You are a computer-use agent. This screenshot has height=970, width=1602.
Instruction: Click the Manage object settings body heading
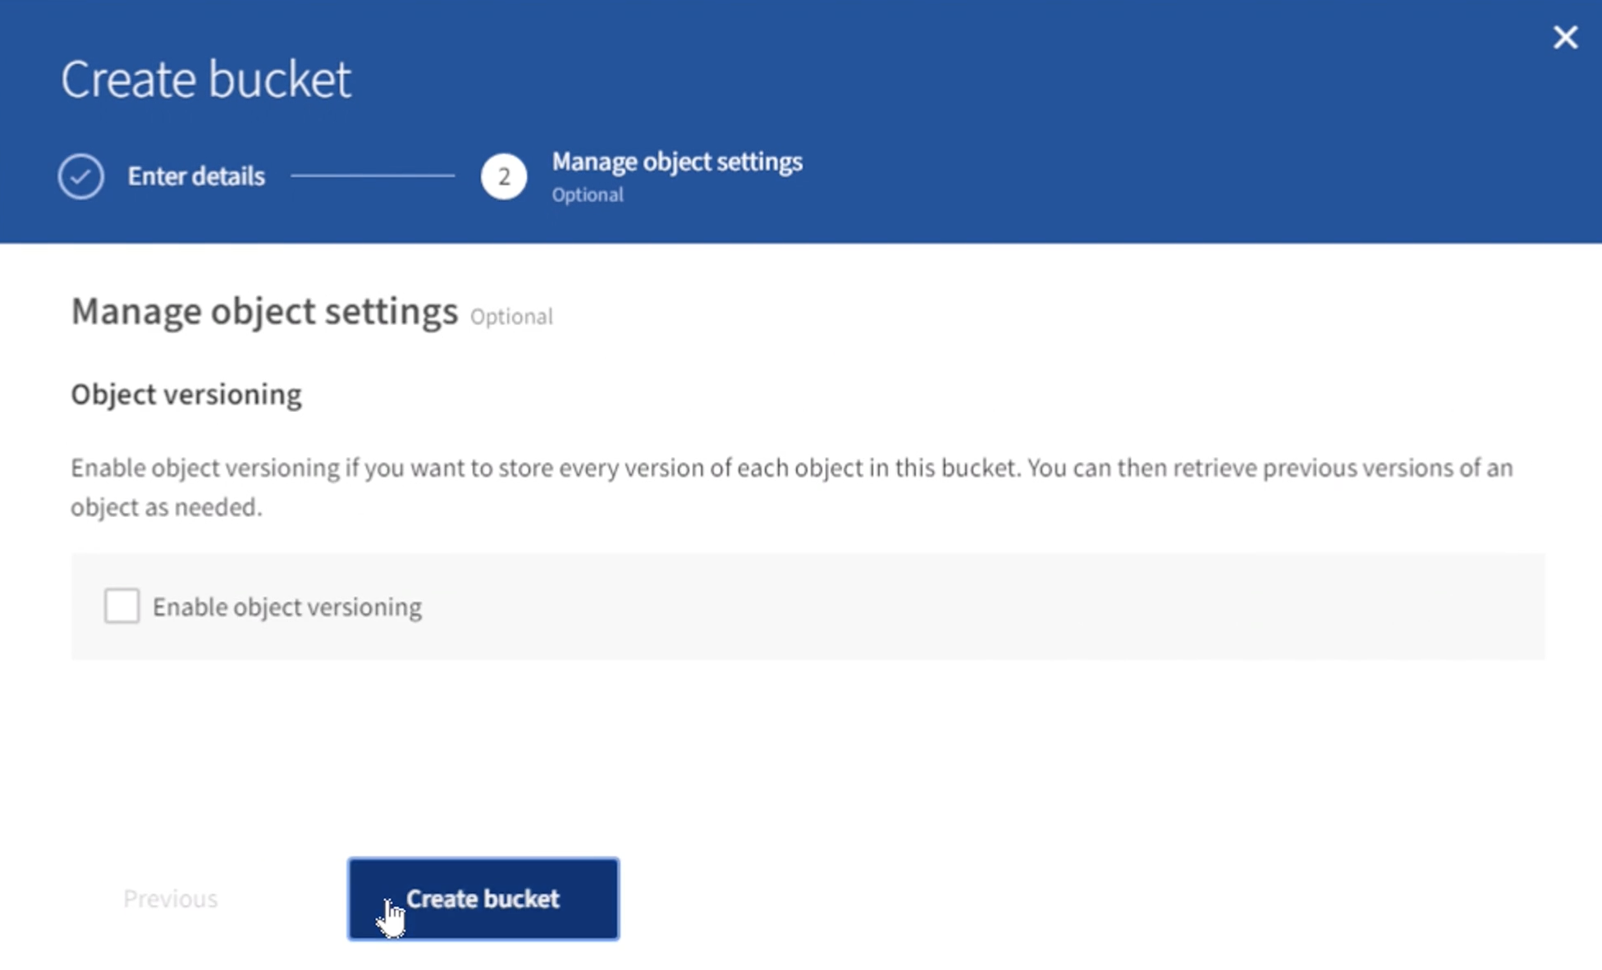(x=264, y=312)
